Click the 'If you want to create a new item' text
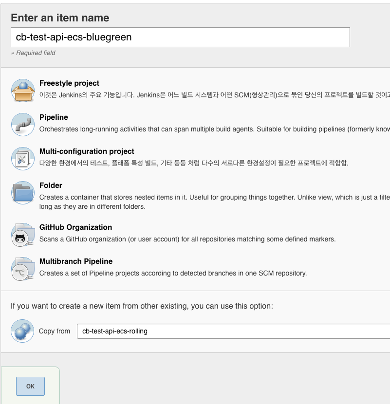390x404 pixels. [142, 306]
